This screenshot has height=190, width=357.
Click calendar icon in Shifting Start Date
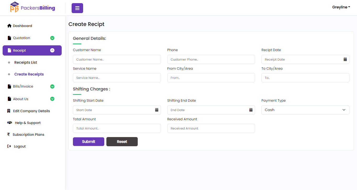(157, 110)
